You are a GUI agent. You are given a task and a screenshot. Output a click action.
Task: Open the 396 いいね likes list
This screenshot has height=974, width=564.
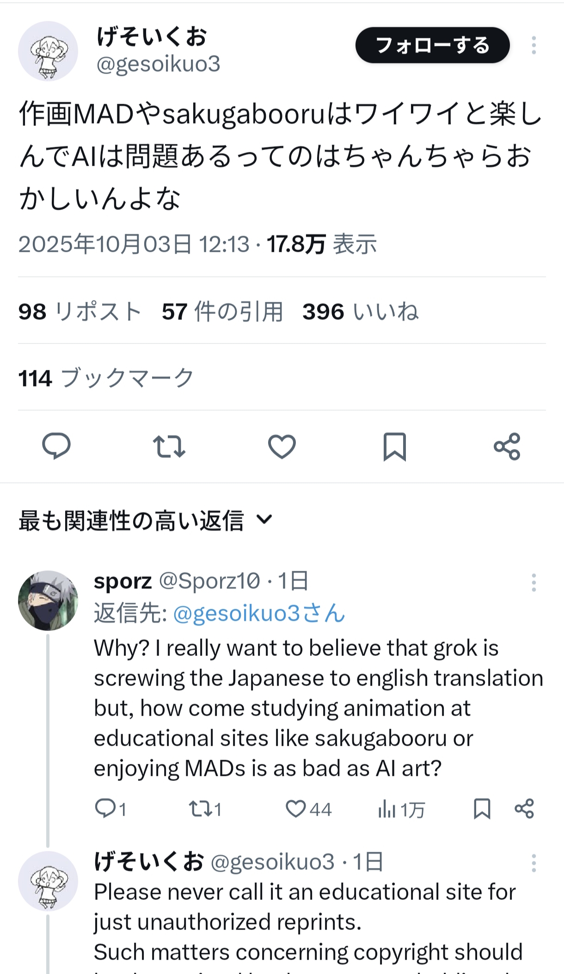pyautogui.click(x=361, y=311)
